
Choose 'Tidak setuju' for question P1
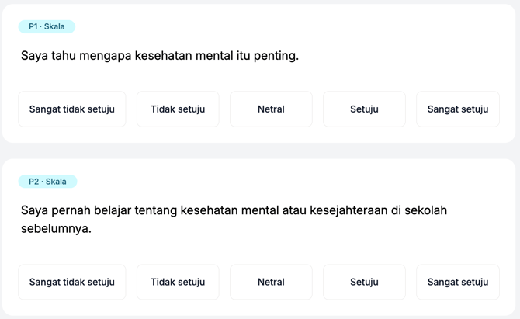tap(178, 109)
